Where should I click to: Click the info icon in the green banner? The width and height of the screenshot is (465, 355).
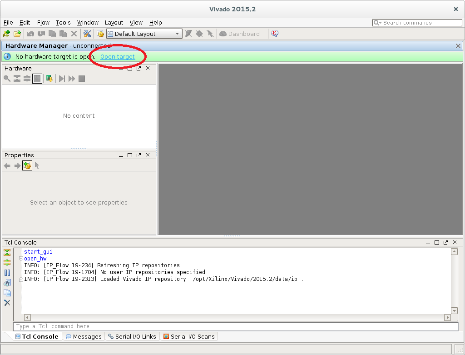tap(7, 56)
